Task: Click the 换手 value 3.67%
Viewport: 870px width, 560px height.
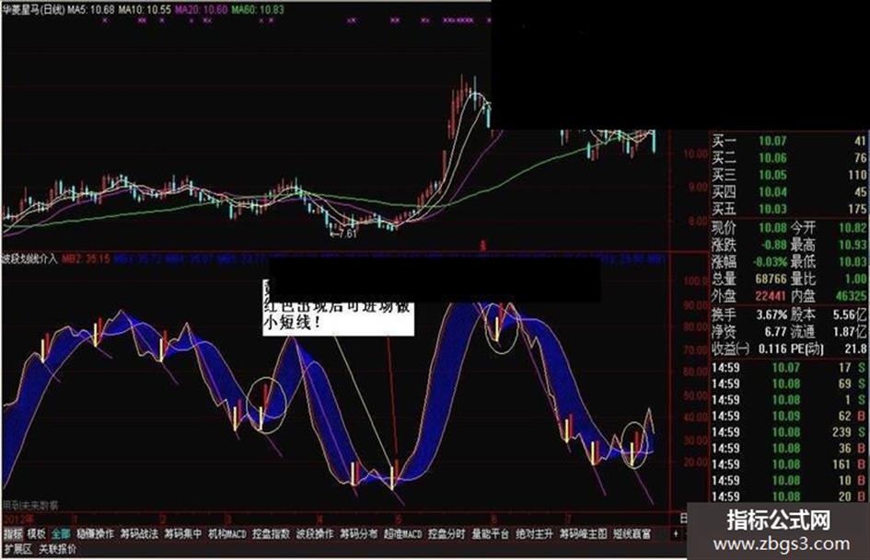Action: pos(771,314)
